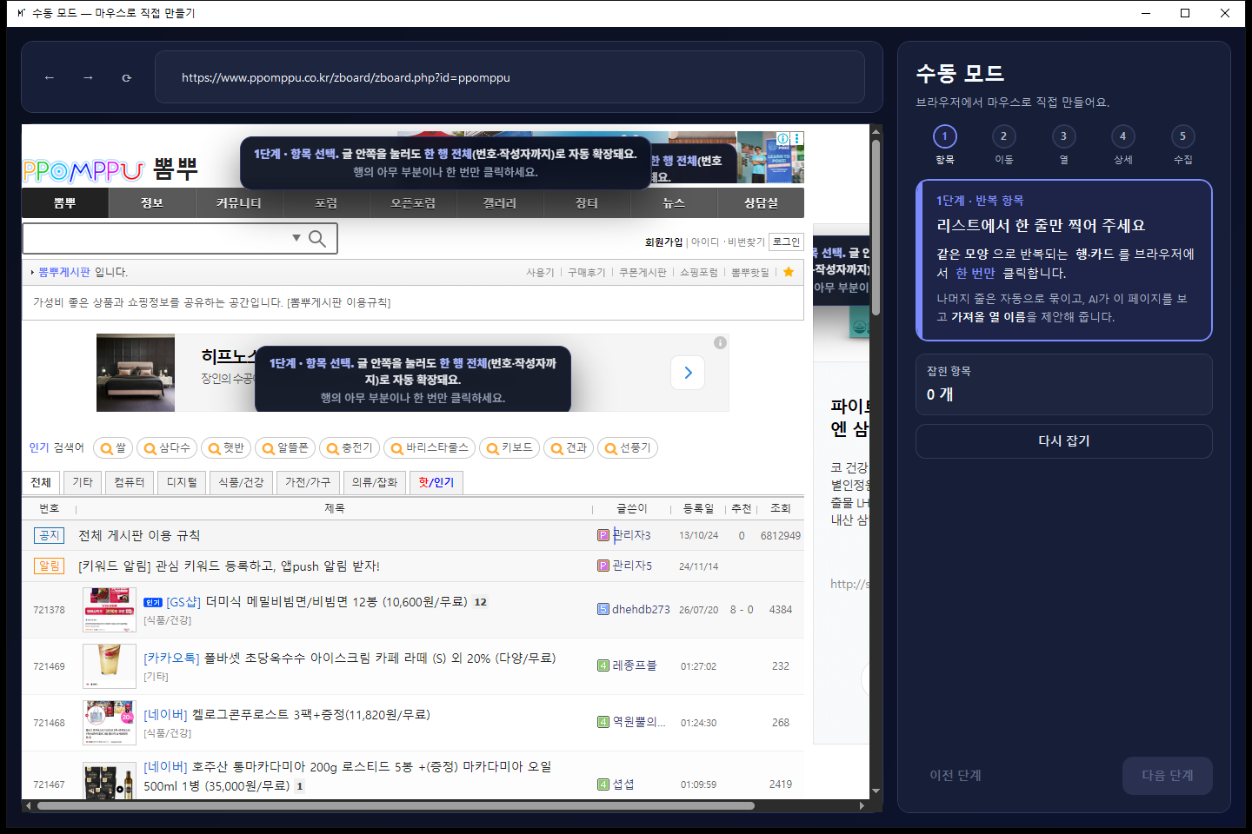Open the 전체 게시판 이용 규칙 notice
Viewport: 1252px width, 834px height.
pyautogui.click(x=139, y=536)
